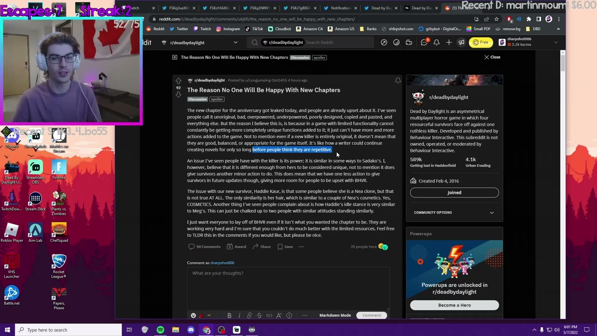The height and width of the screenshot is (336, 597).
Task: Open Battle.net desktop shortcut
Action: tap(12, 296)
